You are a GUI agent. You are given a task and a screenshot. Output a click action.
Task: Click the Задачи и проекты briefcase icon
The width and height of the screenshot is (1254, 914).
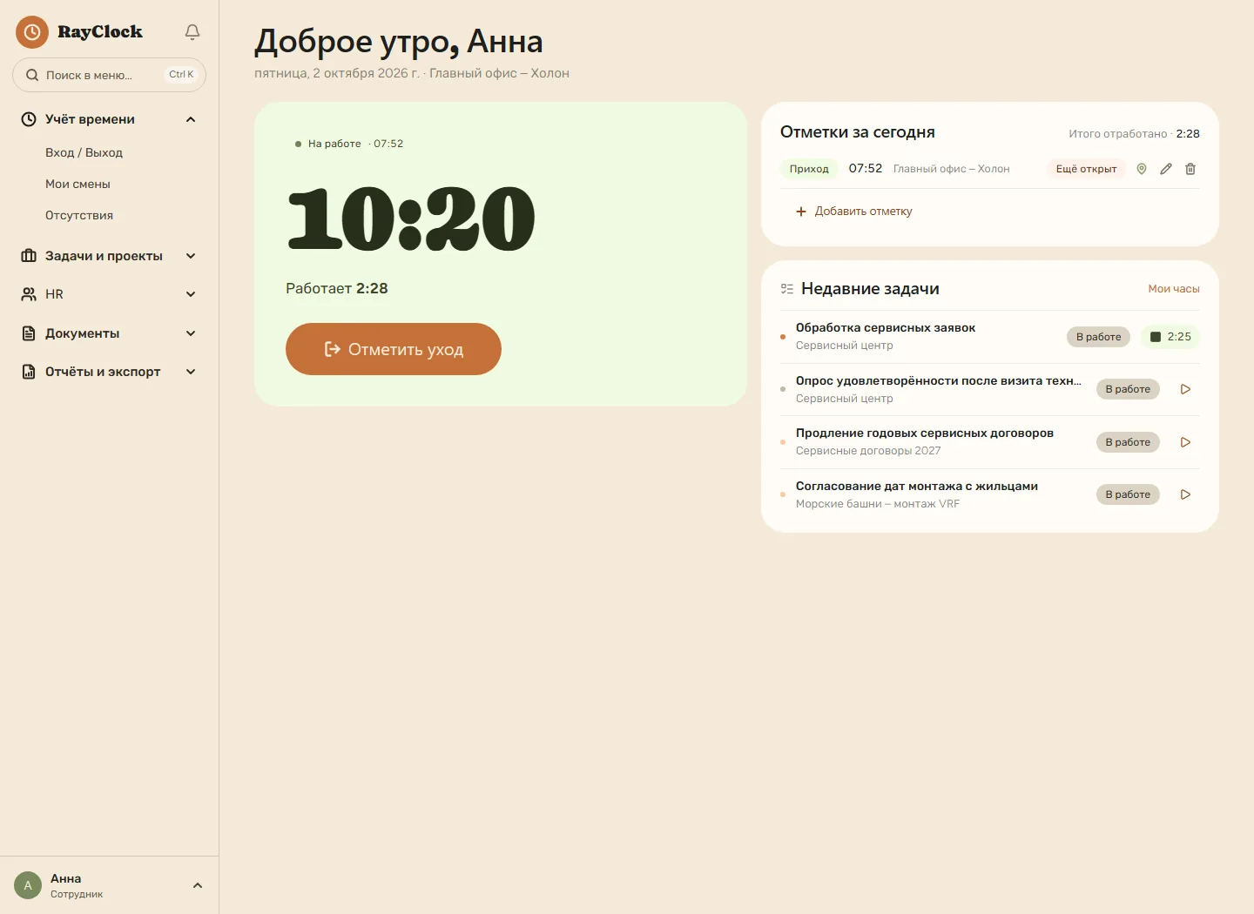point(29,256)
